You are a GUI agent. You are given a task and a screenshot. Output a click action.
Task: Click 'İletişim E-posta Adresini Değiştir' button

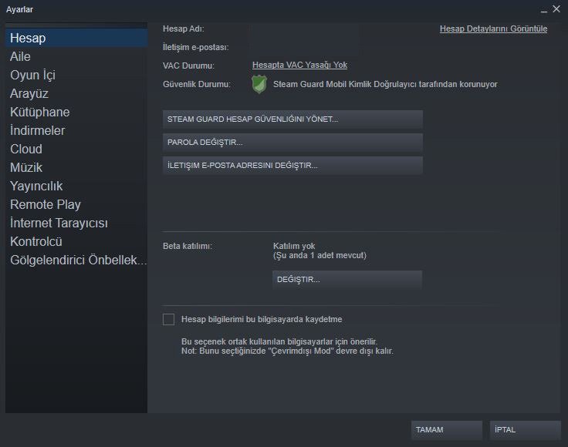point(292,166)
